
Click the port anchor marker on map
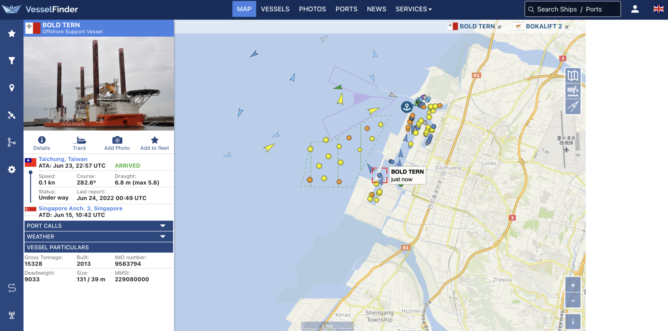coord(407,107)
